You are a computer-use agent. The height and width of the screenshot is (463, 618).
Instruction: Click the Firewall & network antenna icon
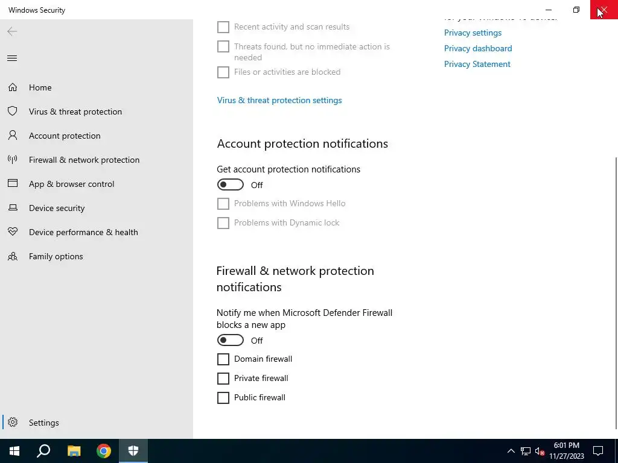point(13,159)
